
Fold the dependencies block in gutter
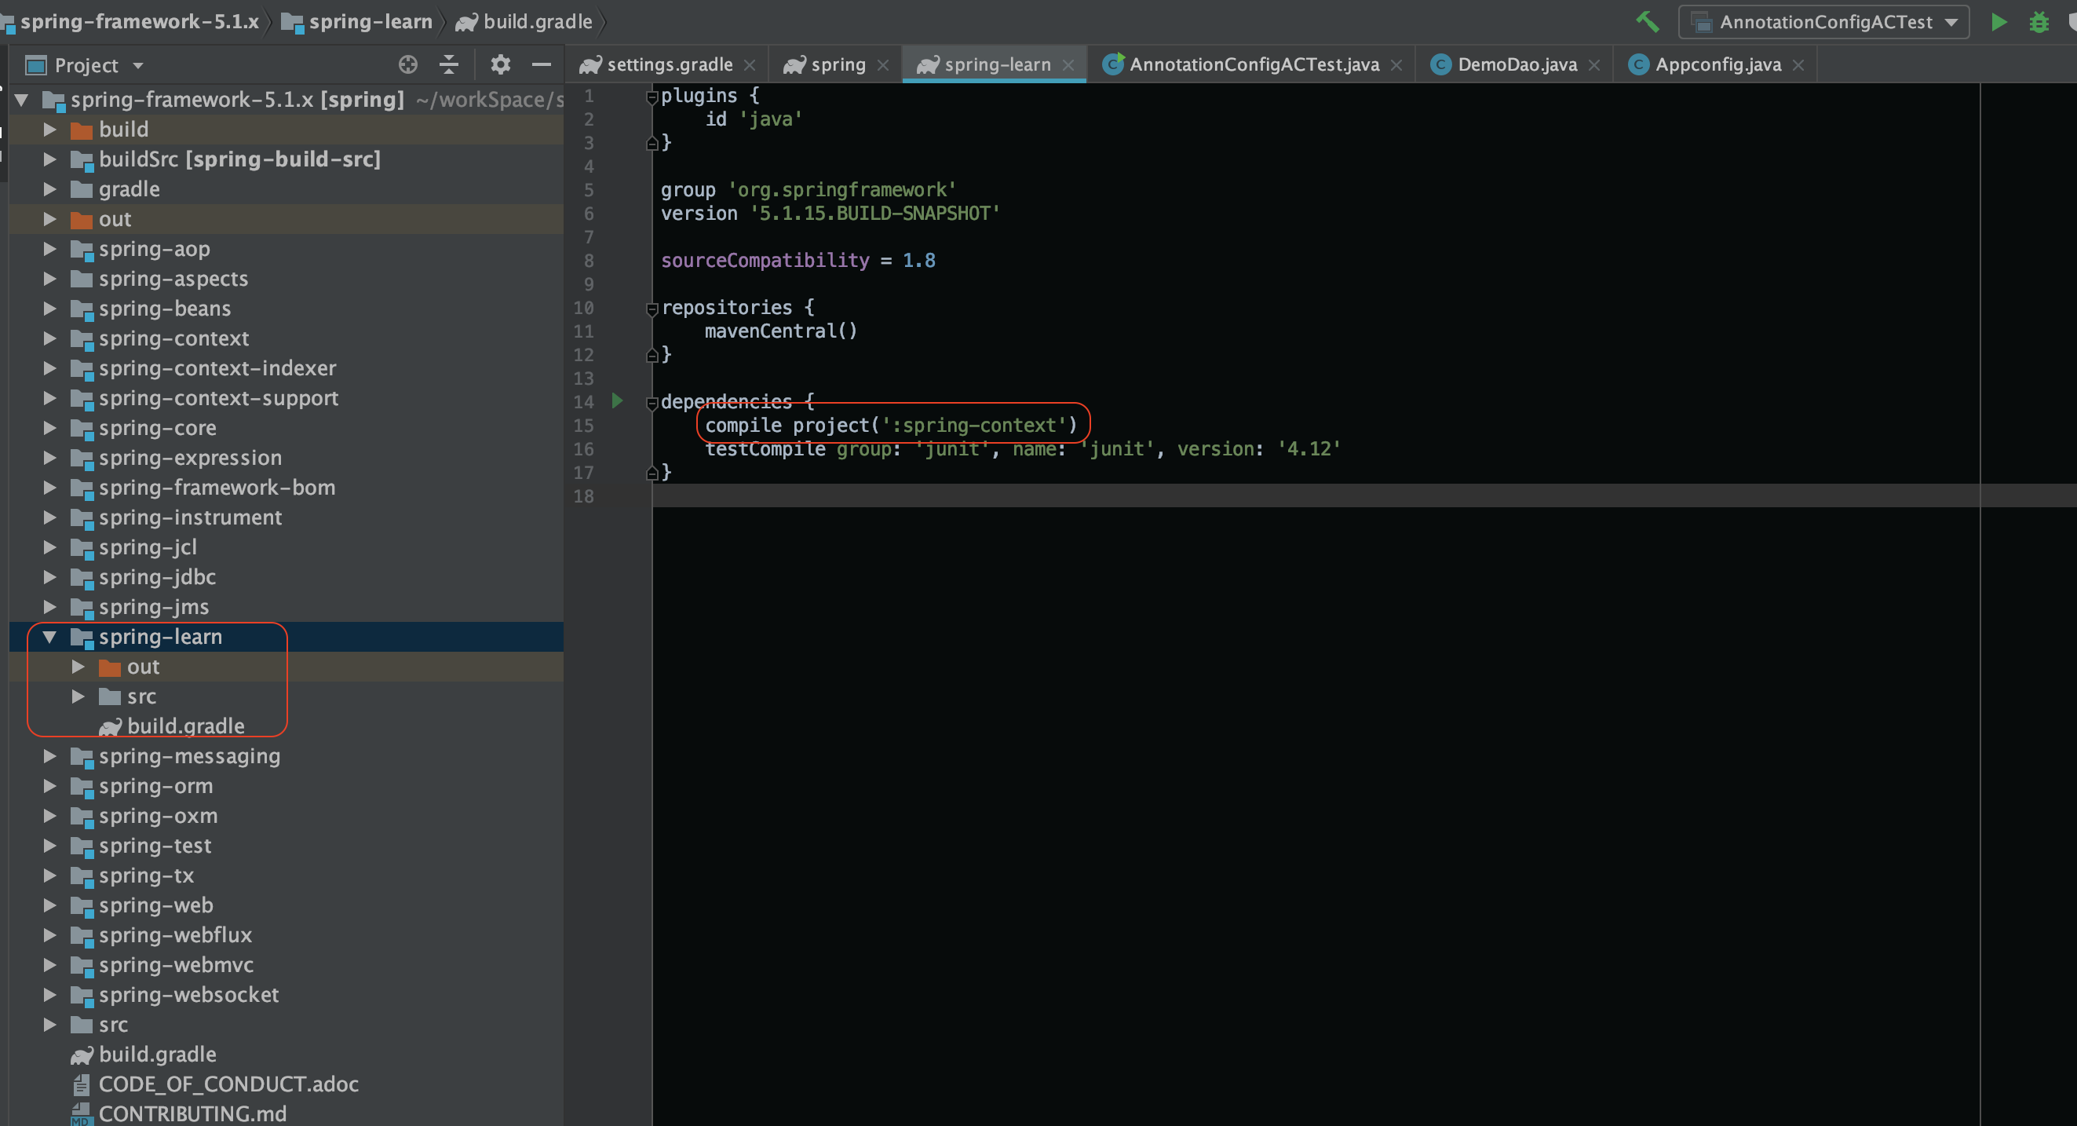click(652, 403)
